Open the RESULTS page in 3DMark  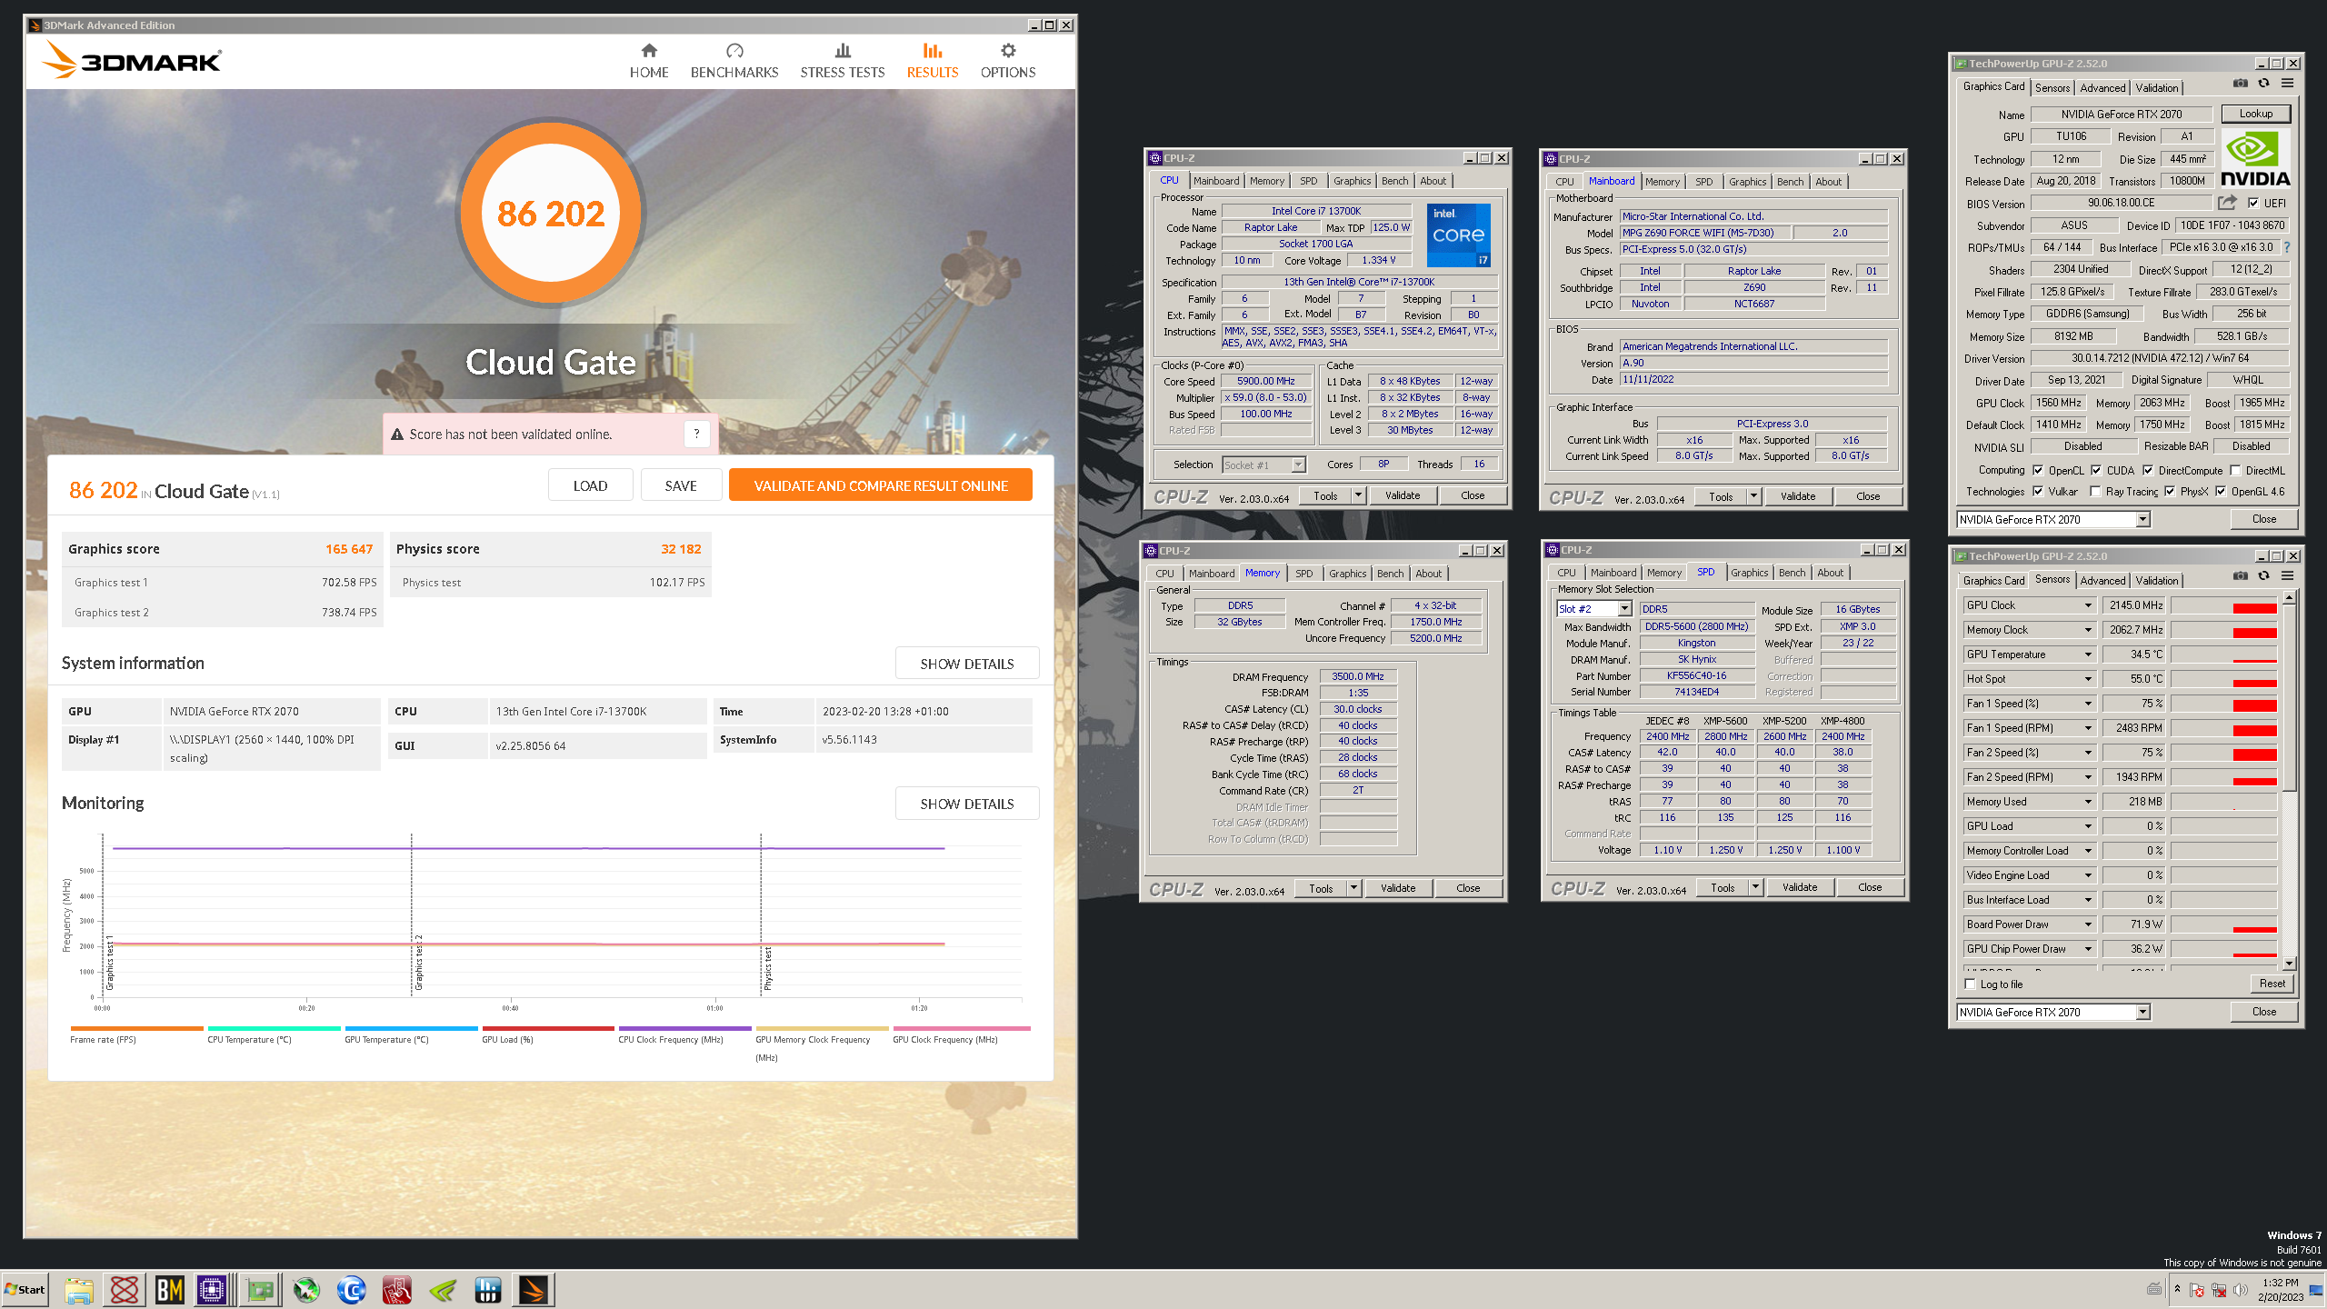point(932,61)
